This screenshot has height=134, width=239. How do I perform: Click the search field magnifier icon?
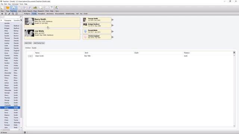point(21,17)
